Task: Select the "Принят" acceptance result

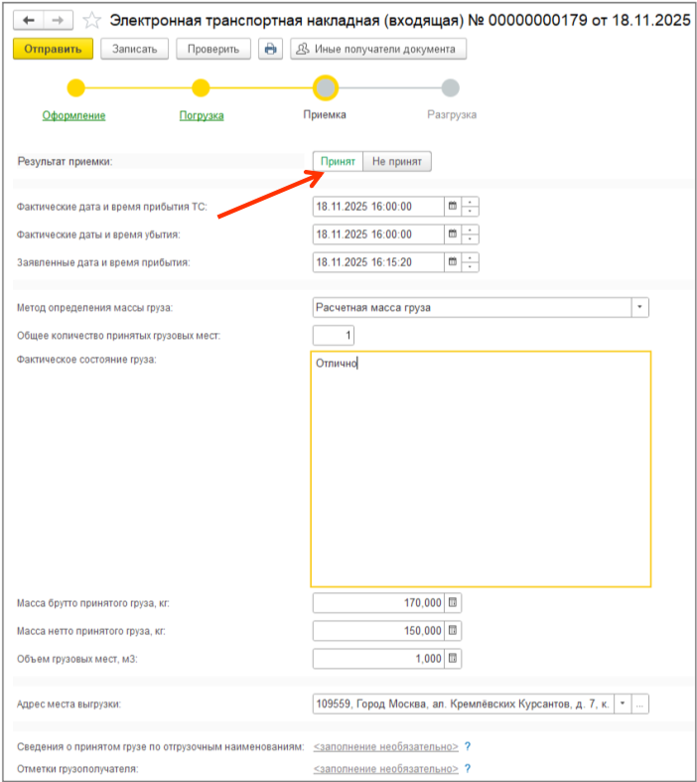Action: [338, 161]
